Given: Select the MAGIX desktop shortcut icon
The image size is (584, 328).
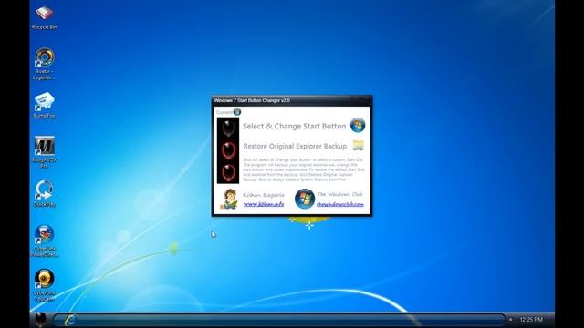Looking at the screenshot, I should click(45, 152).
